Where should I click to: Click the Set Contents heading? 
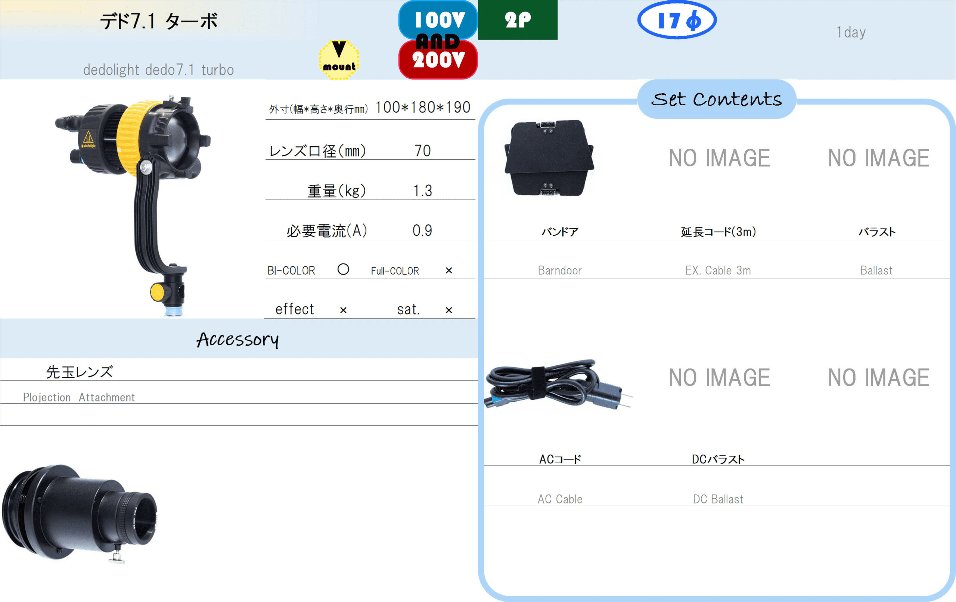pos(717,99)
